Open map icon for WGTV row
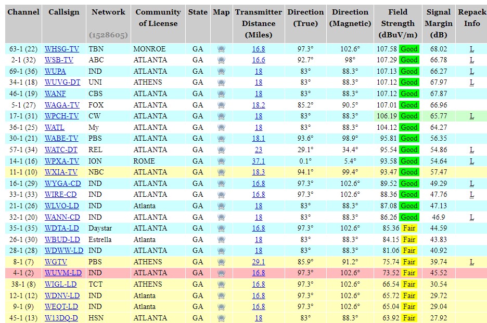Screen dimensions: 487x323 click(221, 262)
